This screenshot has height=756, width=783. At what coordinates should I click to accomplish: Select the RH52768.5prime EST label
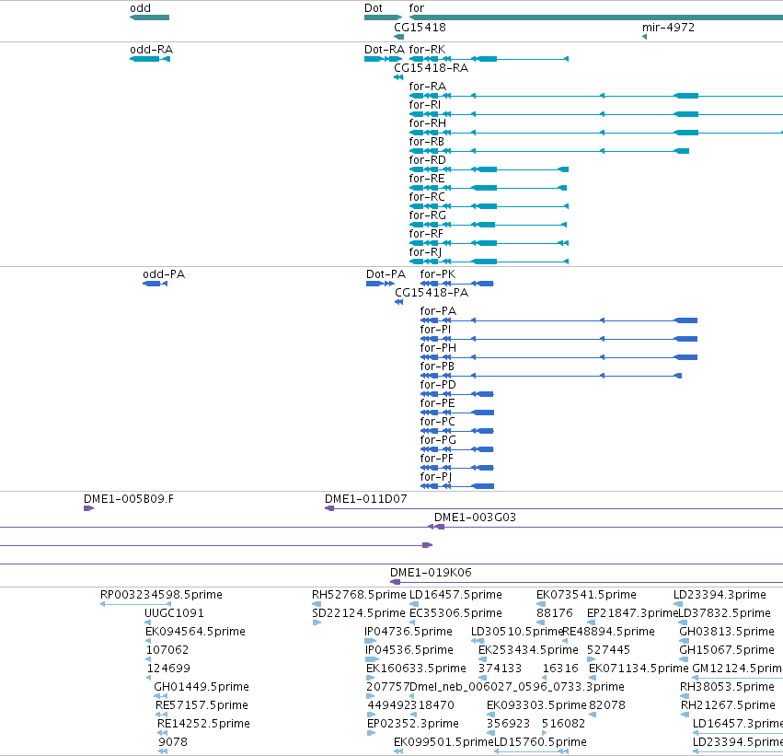359,595
